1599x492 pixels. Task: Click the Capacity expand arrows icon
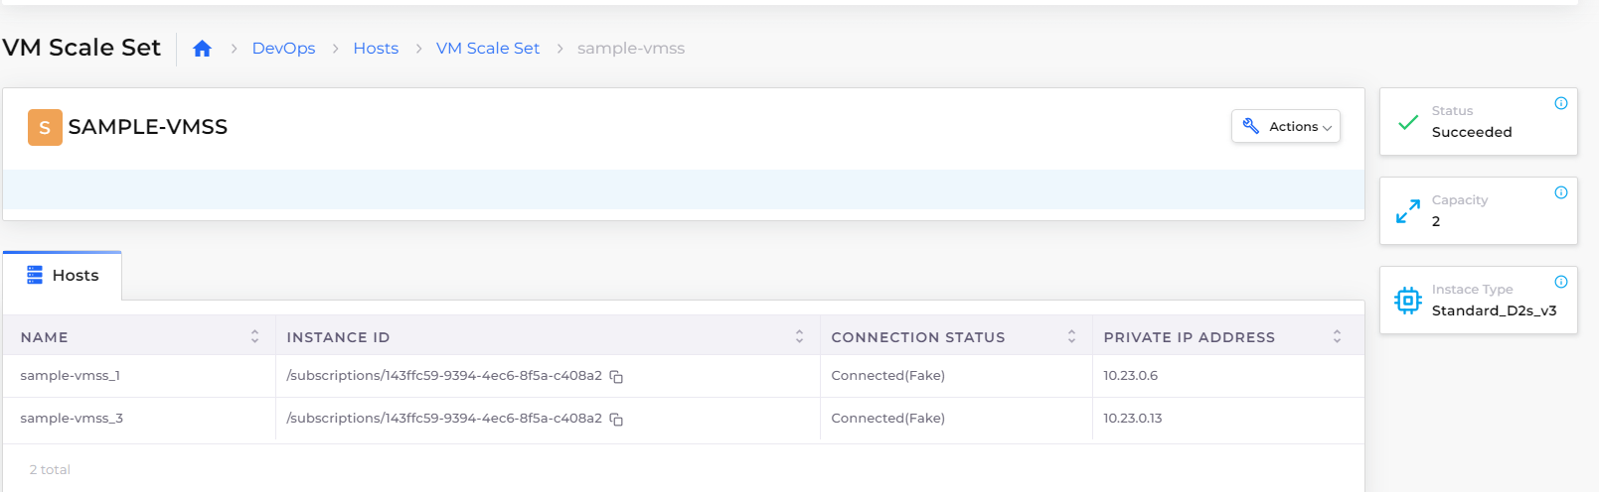click(x=1408, y=211)
